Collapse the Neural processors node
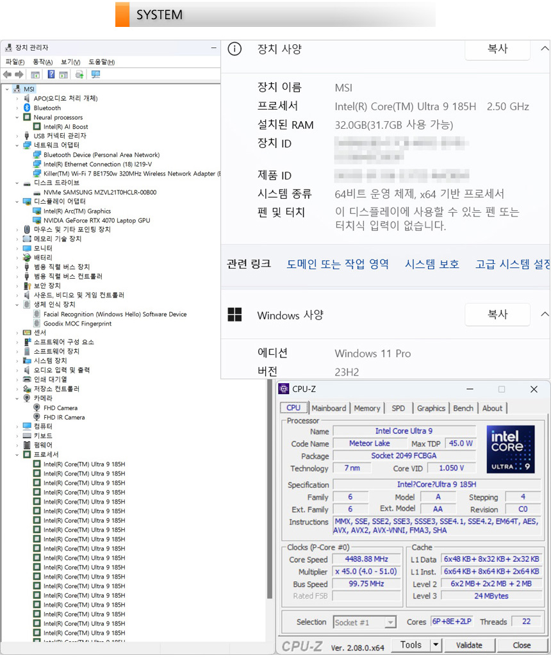Screen dimensions: 551x658 tap(17, 117)
